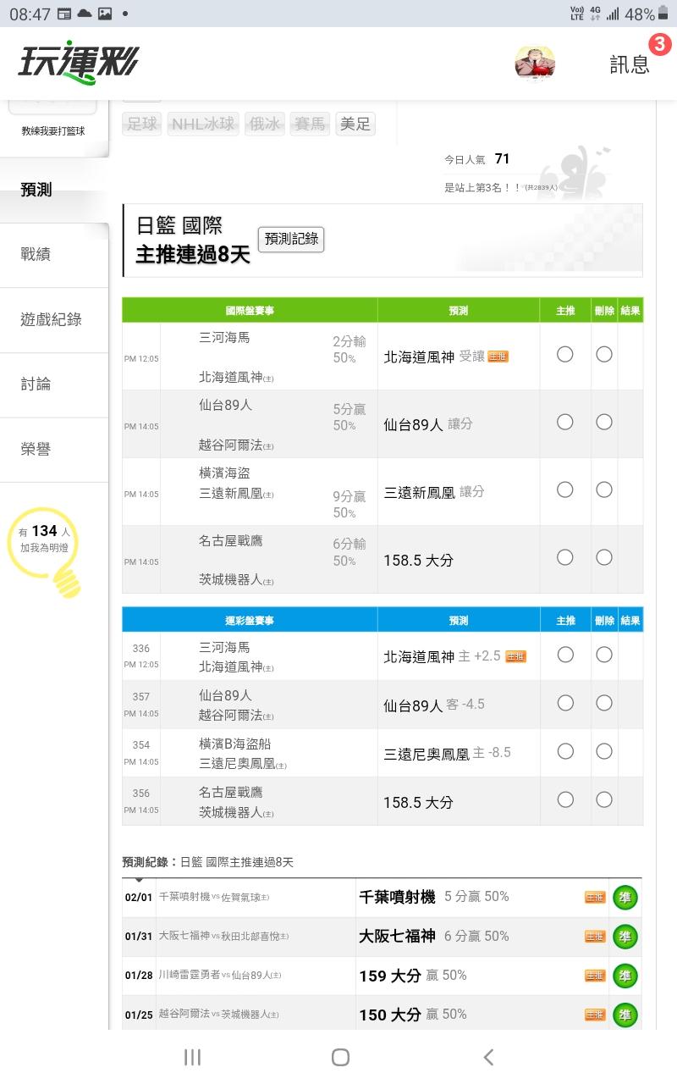Open 遊戲紀錄 sidebar tab
Image resolution: width=677 pixels, height=1084 pixels.
51,319
